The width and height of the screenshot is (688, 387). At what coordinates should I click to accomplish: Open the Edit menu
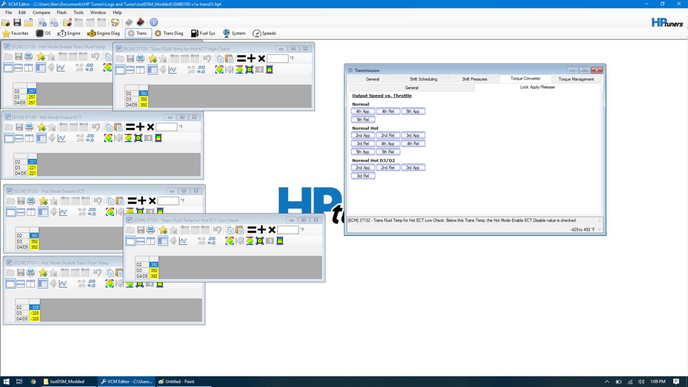pos(22,12)
